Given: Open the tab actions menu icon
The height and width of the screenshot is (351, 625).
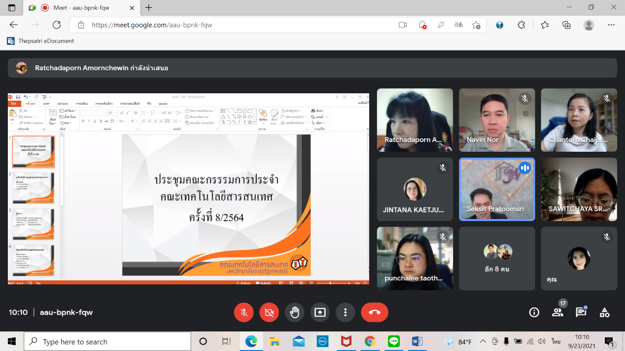Looking at the screenshot, I should point(11,7).
